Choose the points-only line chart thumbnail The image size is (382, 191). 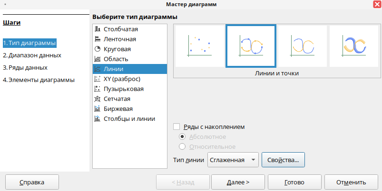(x=199, y=46)
